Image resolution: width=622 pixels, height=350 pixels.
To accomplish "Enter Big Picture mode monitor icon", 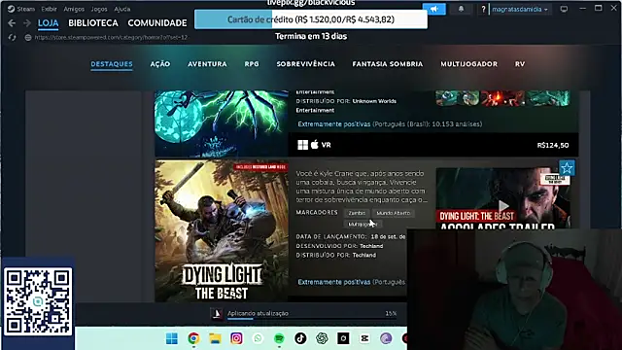I will (564, 9).
